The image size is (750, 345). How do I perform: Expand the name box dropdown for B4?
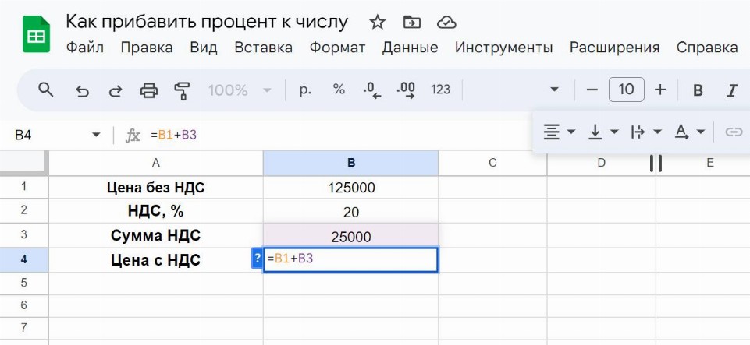[x=96, y=135]
